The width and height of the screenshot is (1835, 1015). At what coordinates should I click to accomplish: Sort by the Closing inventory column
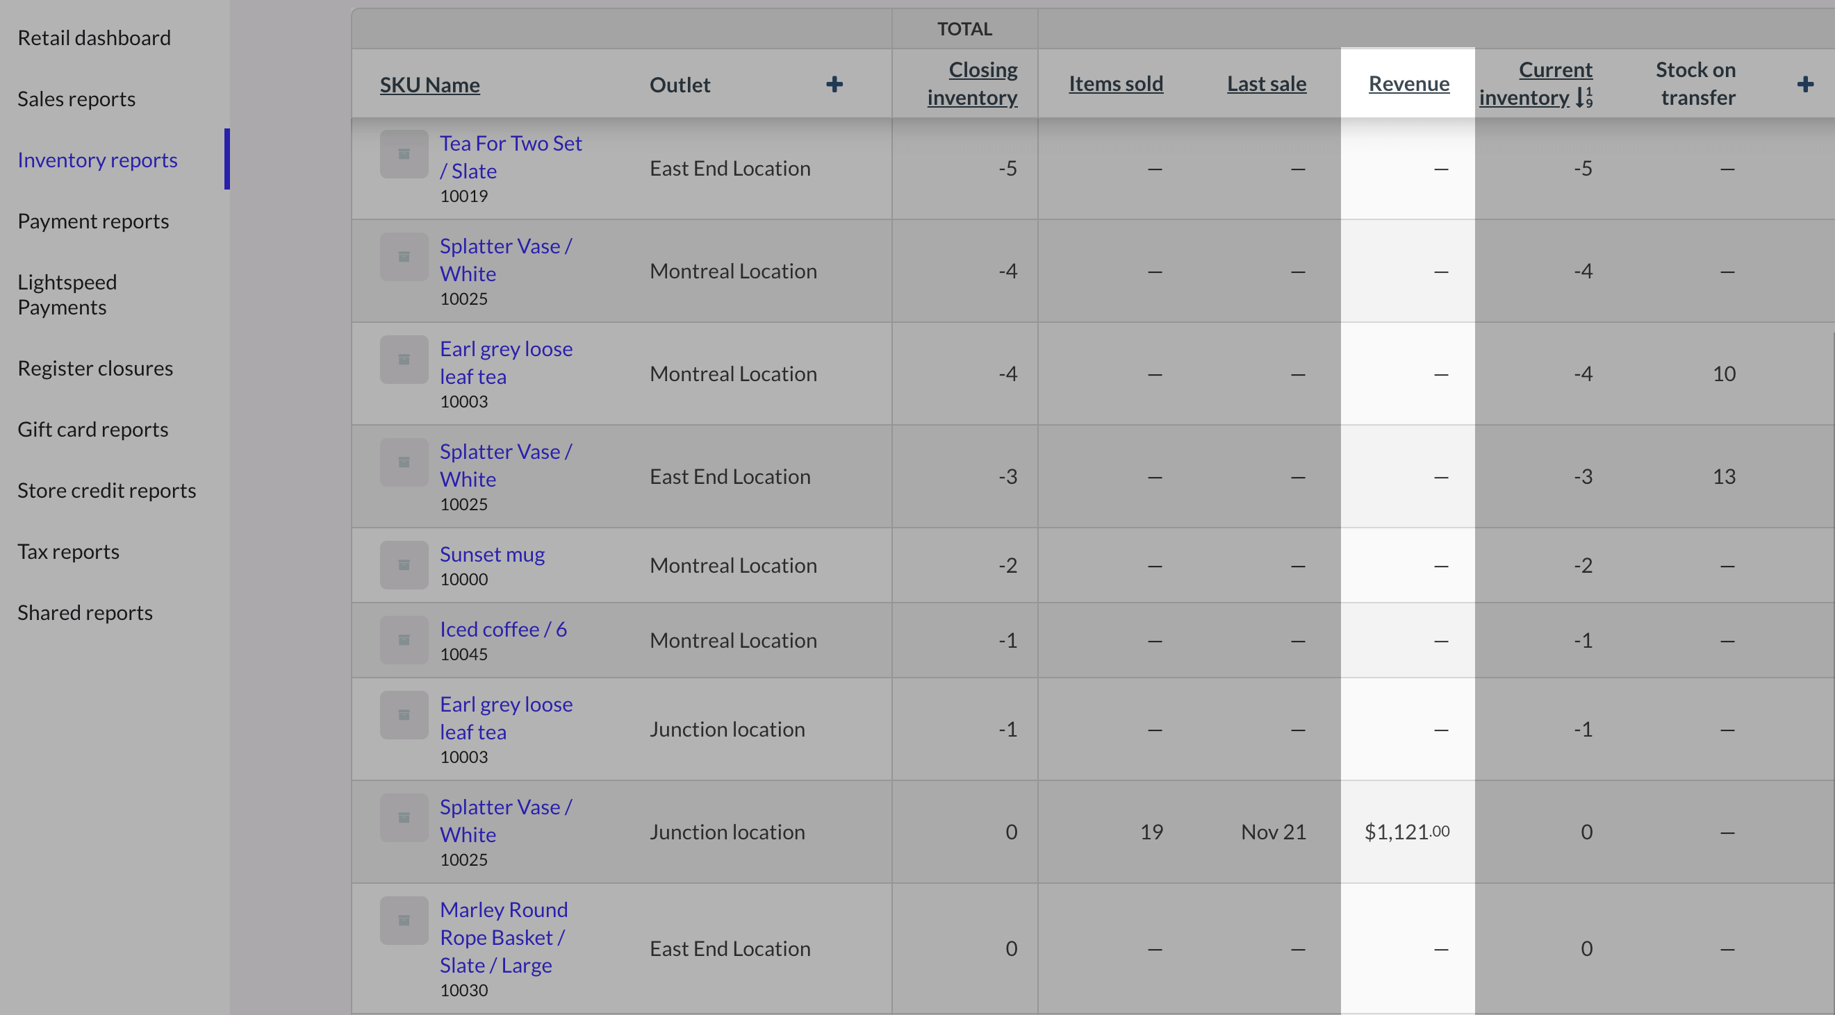point(971,83)
